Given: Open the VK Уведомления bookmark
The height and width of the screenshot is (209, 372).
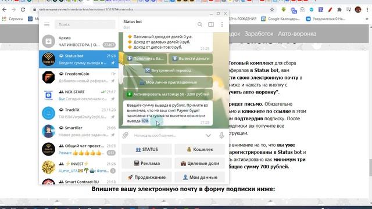Looking at the screenshot, I should [325, 19].
